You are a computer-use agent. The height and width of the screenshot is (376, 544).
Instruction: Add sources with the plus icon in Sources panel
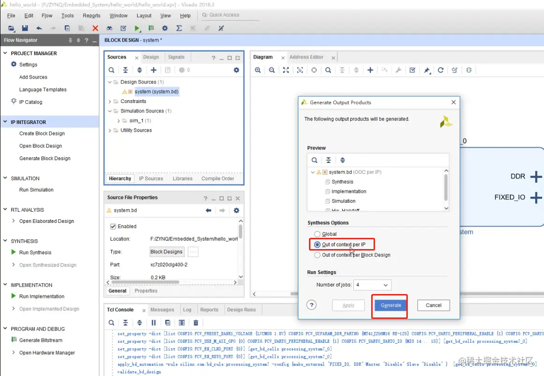[x=154, y=70]
